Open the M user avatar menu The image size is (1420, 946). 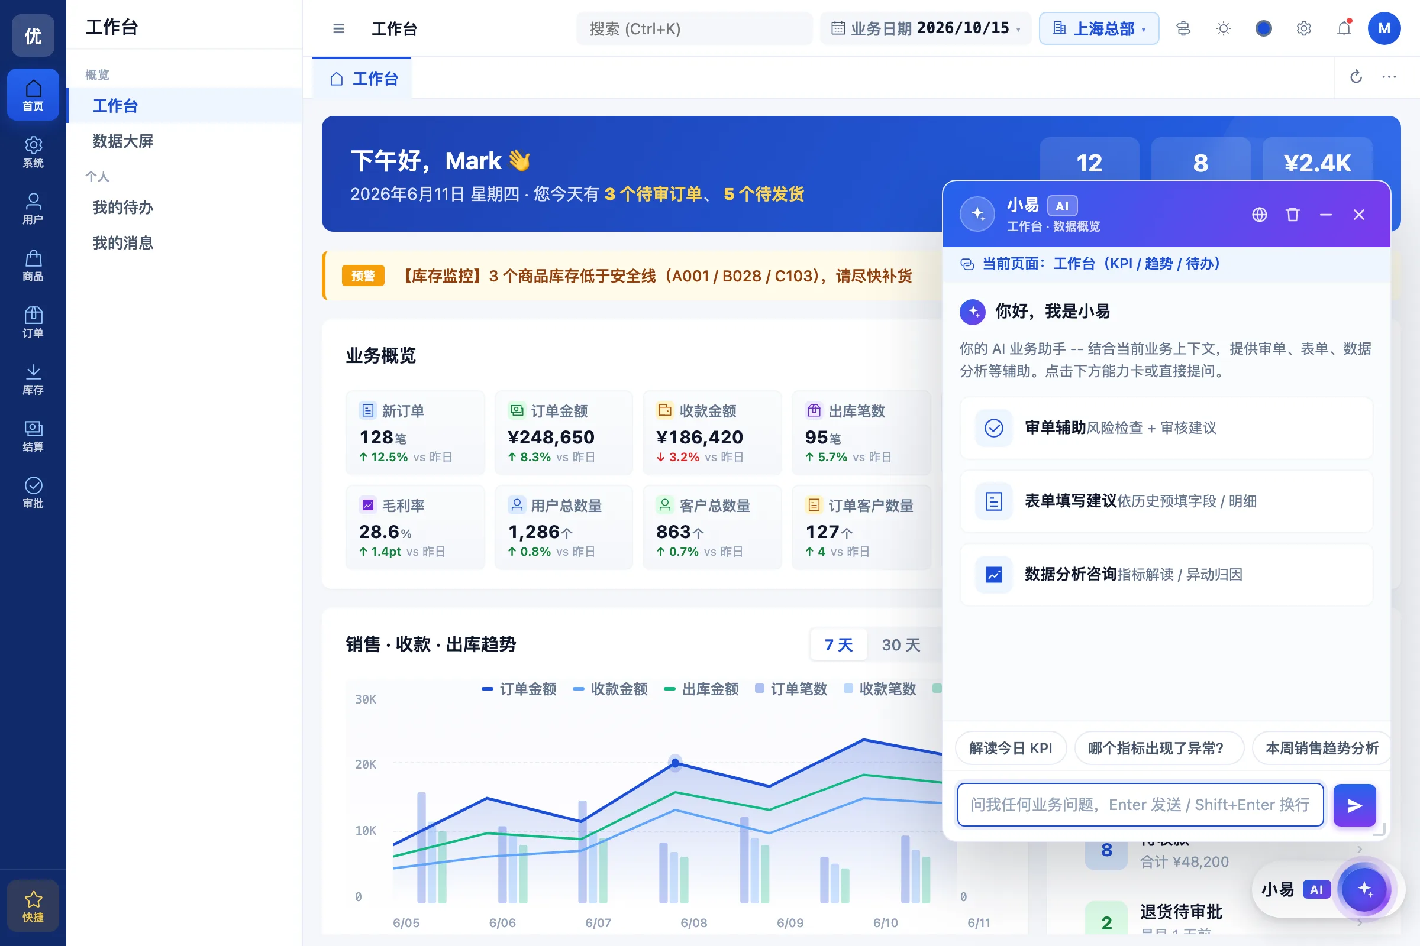(x=1384, y=28)
